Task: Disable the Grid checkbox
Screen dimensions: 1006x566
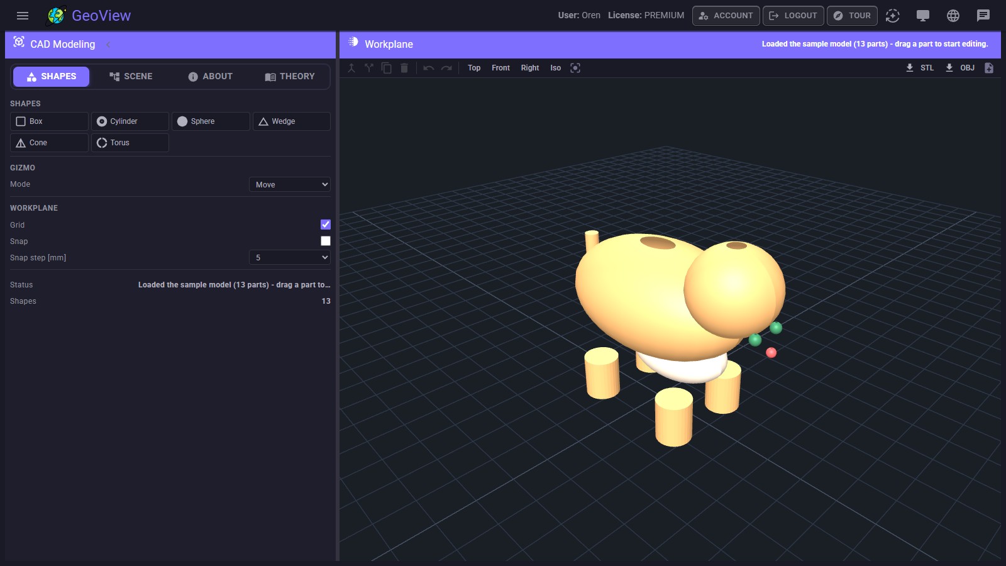Action: pos(326,225)
